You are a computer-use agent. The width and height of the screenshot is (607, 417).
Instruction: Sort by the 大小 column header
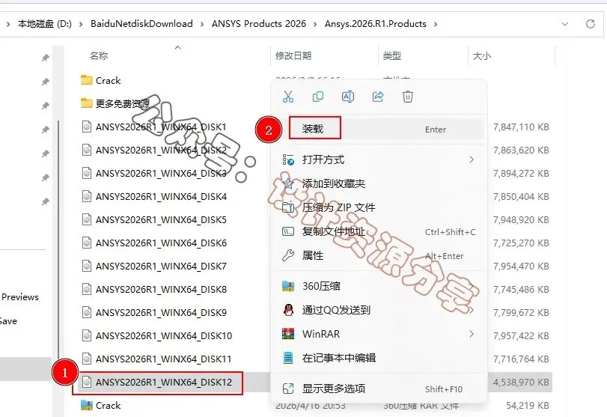click(x=482, y=55)
